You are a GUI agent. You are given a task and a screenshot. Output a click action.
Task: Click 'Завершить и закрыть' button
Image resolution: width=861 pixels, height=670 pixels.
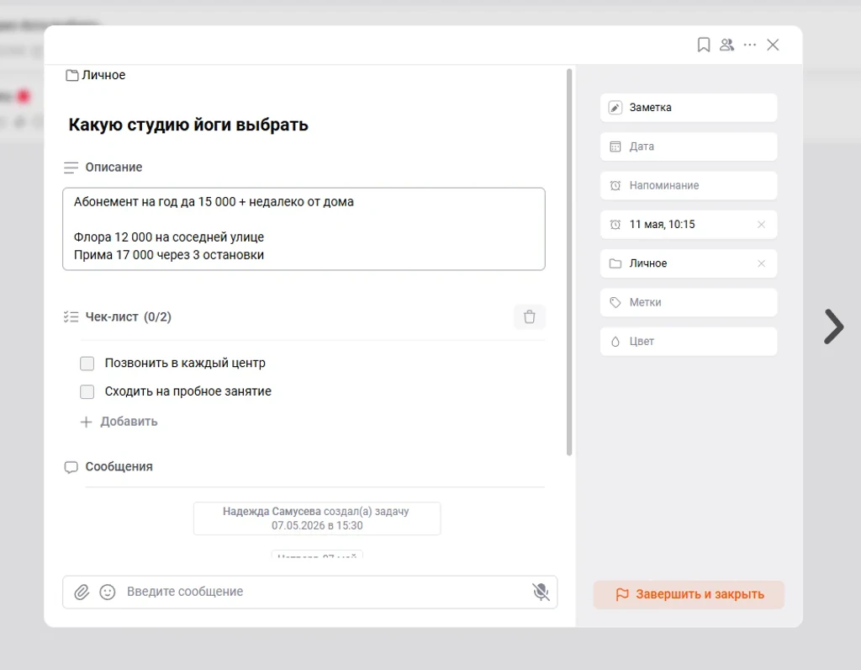689,595
